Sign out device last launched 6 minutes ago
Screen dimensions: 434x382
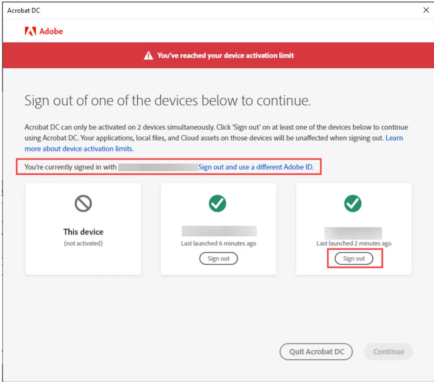tap(218, 259)
